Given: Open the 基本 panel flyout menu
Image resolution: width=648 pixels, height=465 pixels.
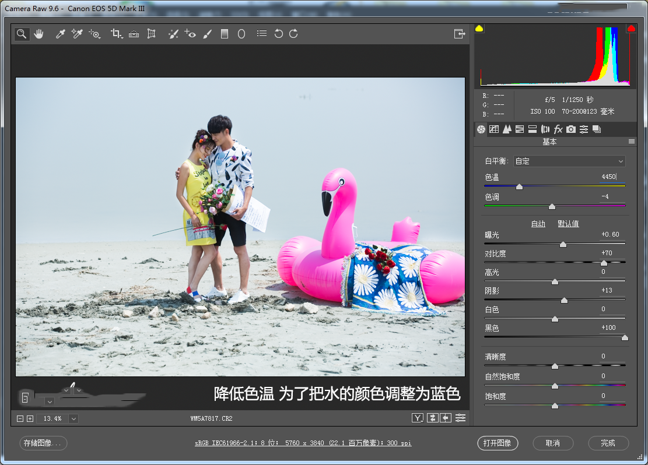Looking at the screenshot, I should pos(632,142).
